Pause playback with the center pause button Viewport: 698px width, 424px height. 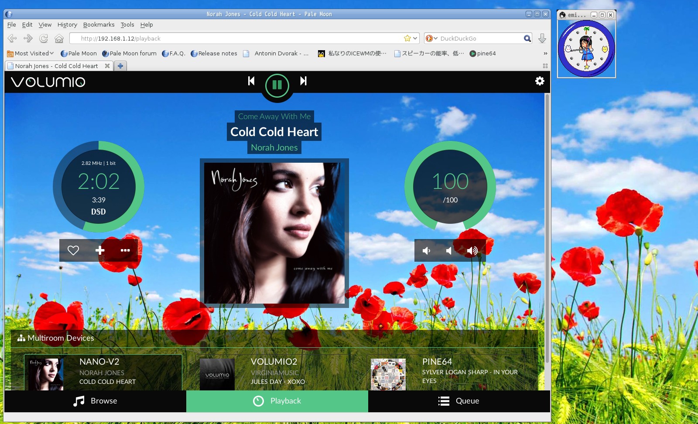[x=277, y=85]
